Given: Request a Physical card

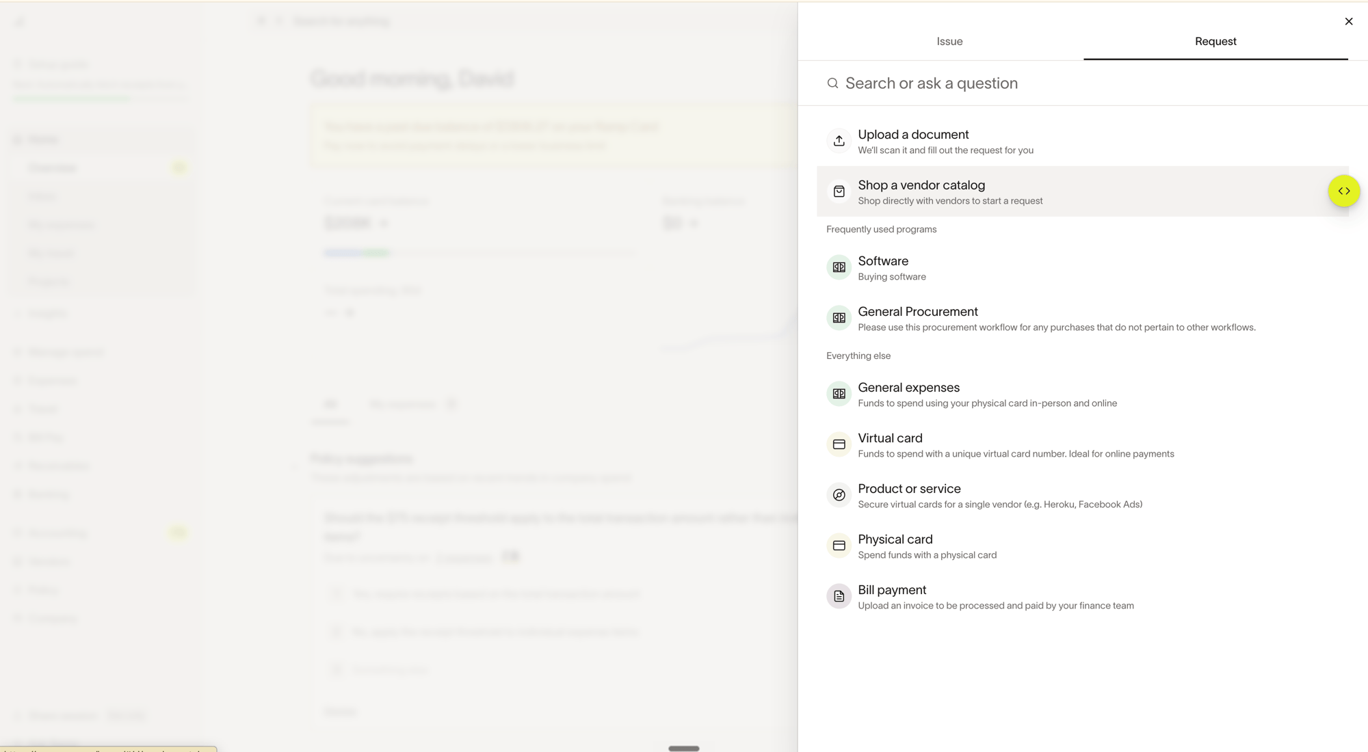Looking at the screenshot, I should tap(1083, 546).
